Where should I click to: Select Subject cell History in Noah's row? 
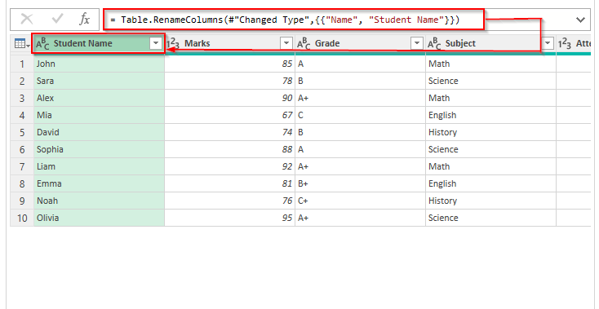491,201
